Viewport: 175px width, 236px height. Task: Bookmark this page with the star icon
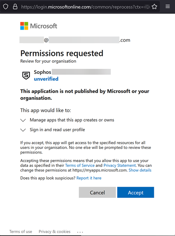(154, 7)
